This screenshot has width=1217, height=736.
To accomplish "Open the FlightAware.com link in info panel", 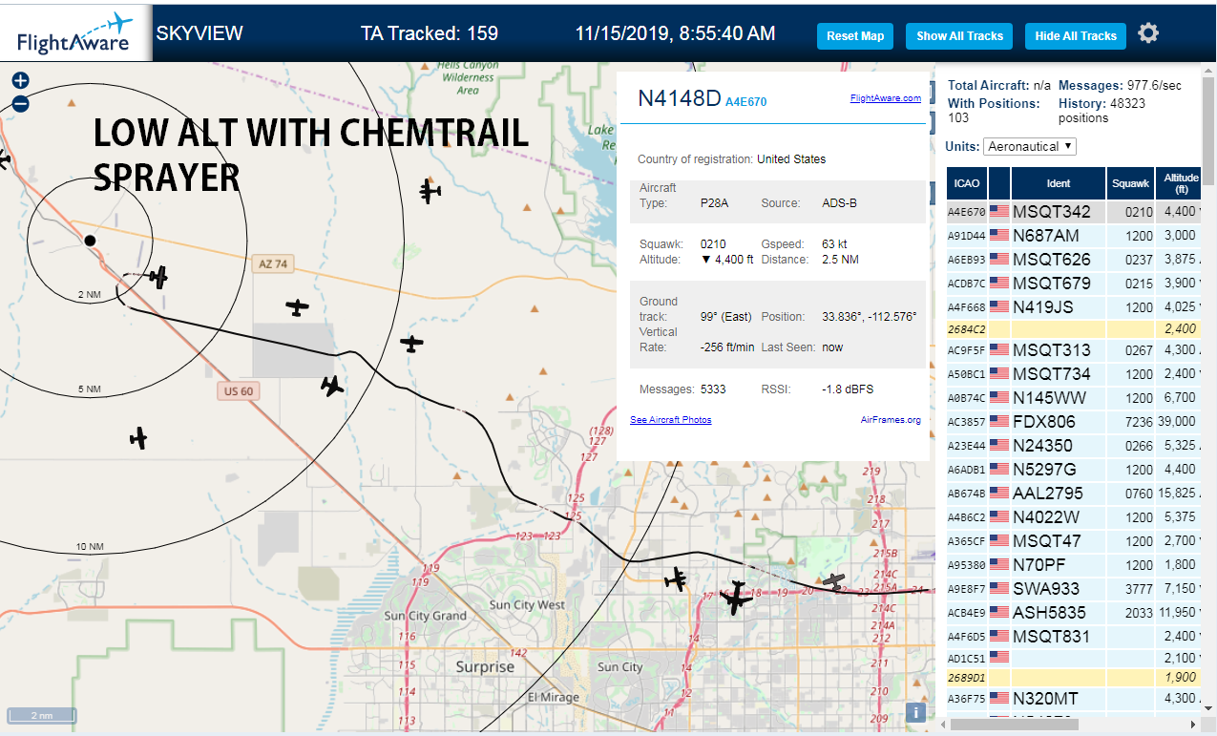I will [885, 97].
